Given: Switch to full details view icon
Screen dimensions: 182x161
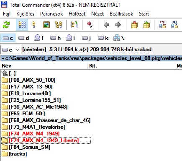Looking at the screenshot, I should click(34, 25).
